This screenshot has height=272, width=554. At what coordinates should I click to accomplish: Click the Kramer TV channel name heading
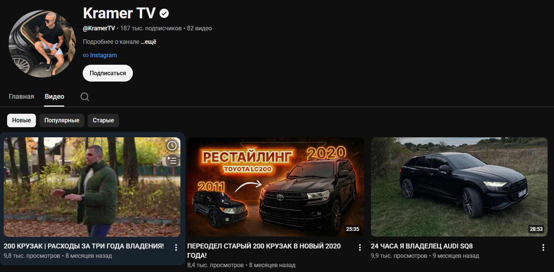pyautogui.click(x=119, y=13)
